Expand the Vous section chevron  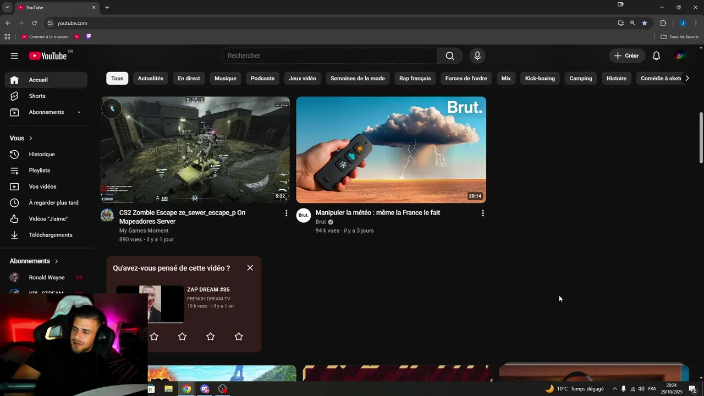pyautogui.click(x=31, y=139)
